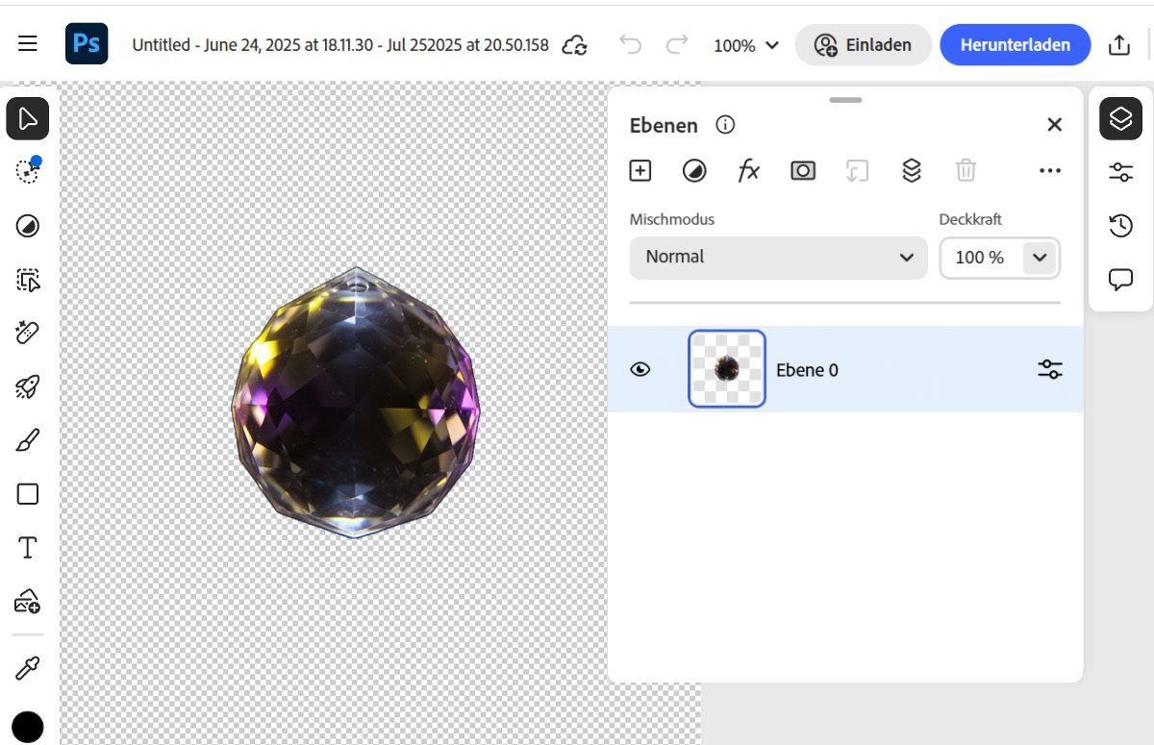The image size is (1154, 745).
Task: Click the document title Untitled - June 24
Action: pos(340,45)
